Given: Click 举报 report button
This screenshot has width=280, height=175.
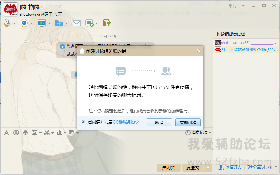Looking at the screenshot, I should click(x=232, y=6).
